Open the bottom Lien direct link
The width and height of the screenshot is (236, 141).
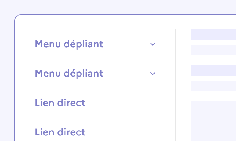point(60,132)
